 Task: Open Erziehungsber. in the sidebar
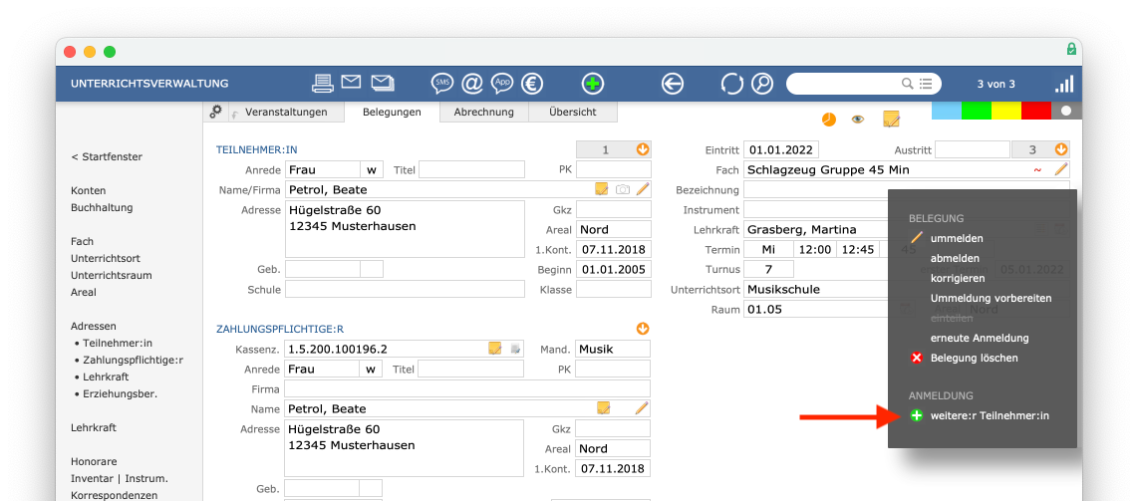point(120,393)
